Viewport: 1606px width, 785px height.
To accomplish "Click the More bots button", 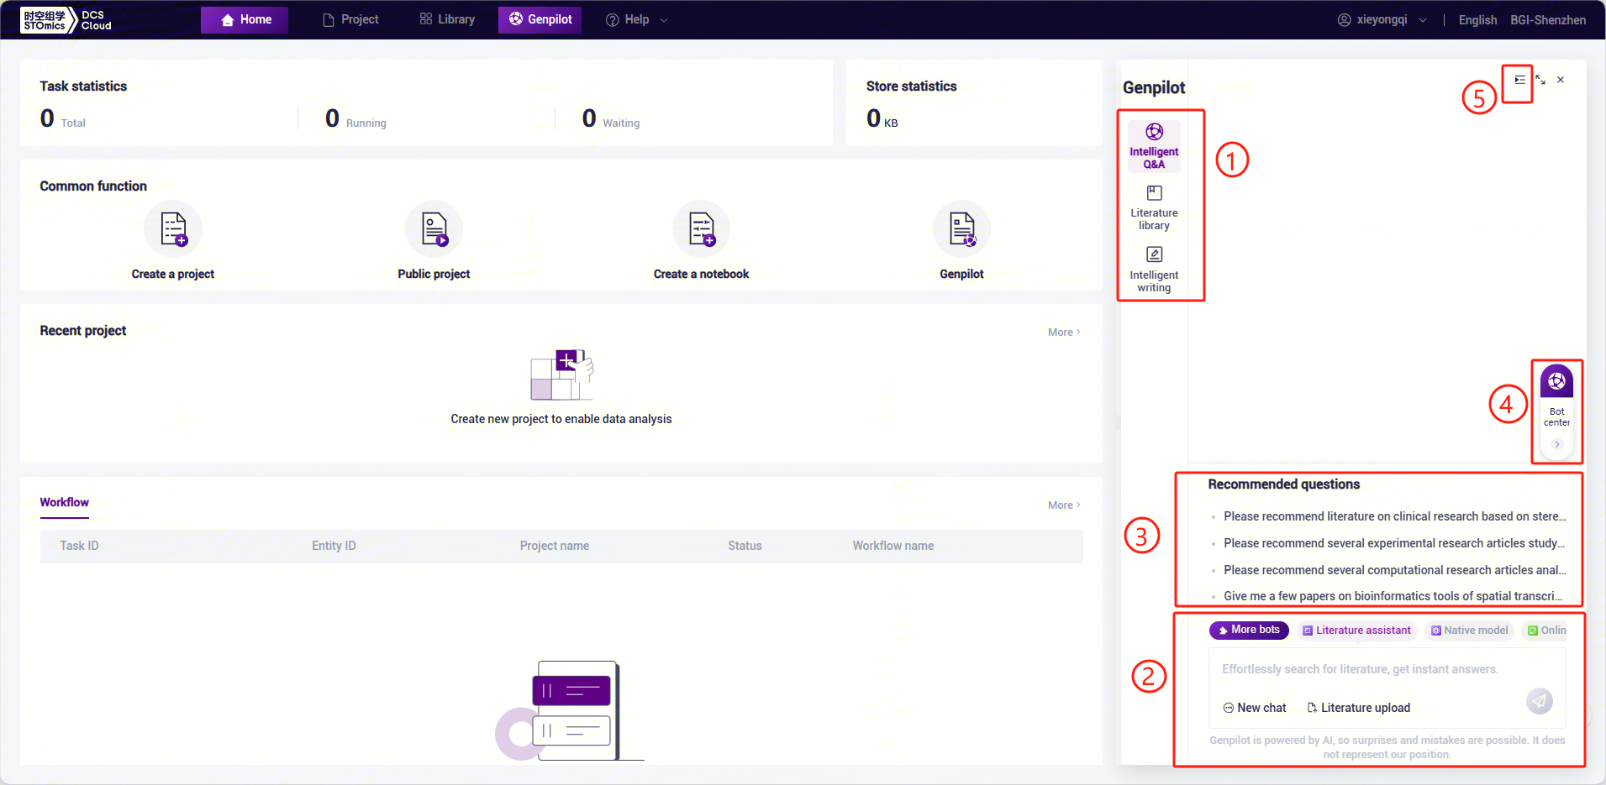I will click(1249, 631).
